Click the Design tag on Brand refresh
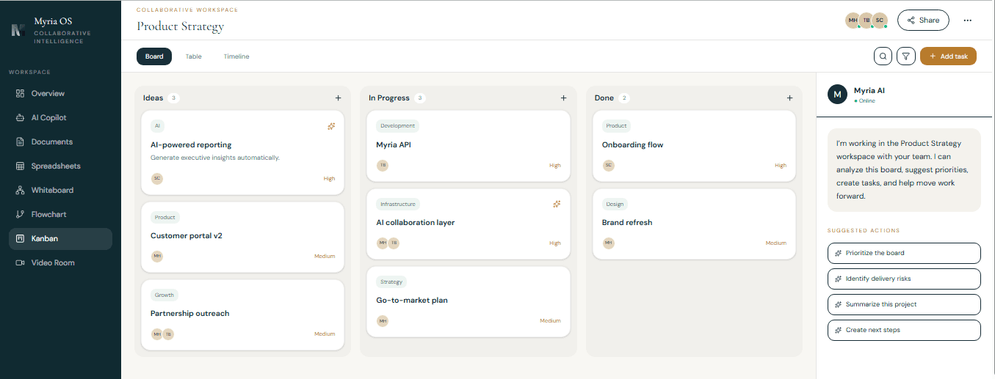995x379 pixels. point(614,204)
